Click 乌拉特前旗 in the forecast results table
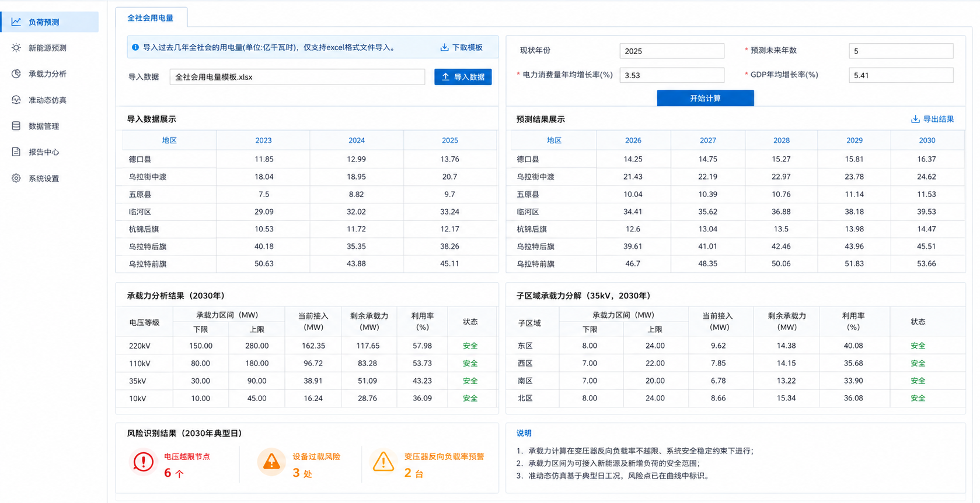 click(x=535, y=263)
